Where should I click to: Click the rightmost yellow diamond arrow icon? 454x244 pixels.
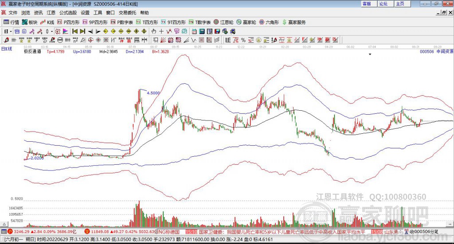tap(144, 31)
